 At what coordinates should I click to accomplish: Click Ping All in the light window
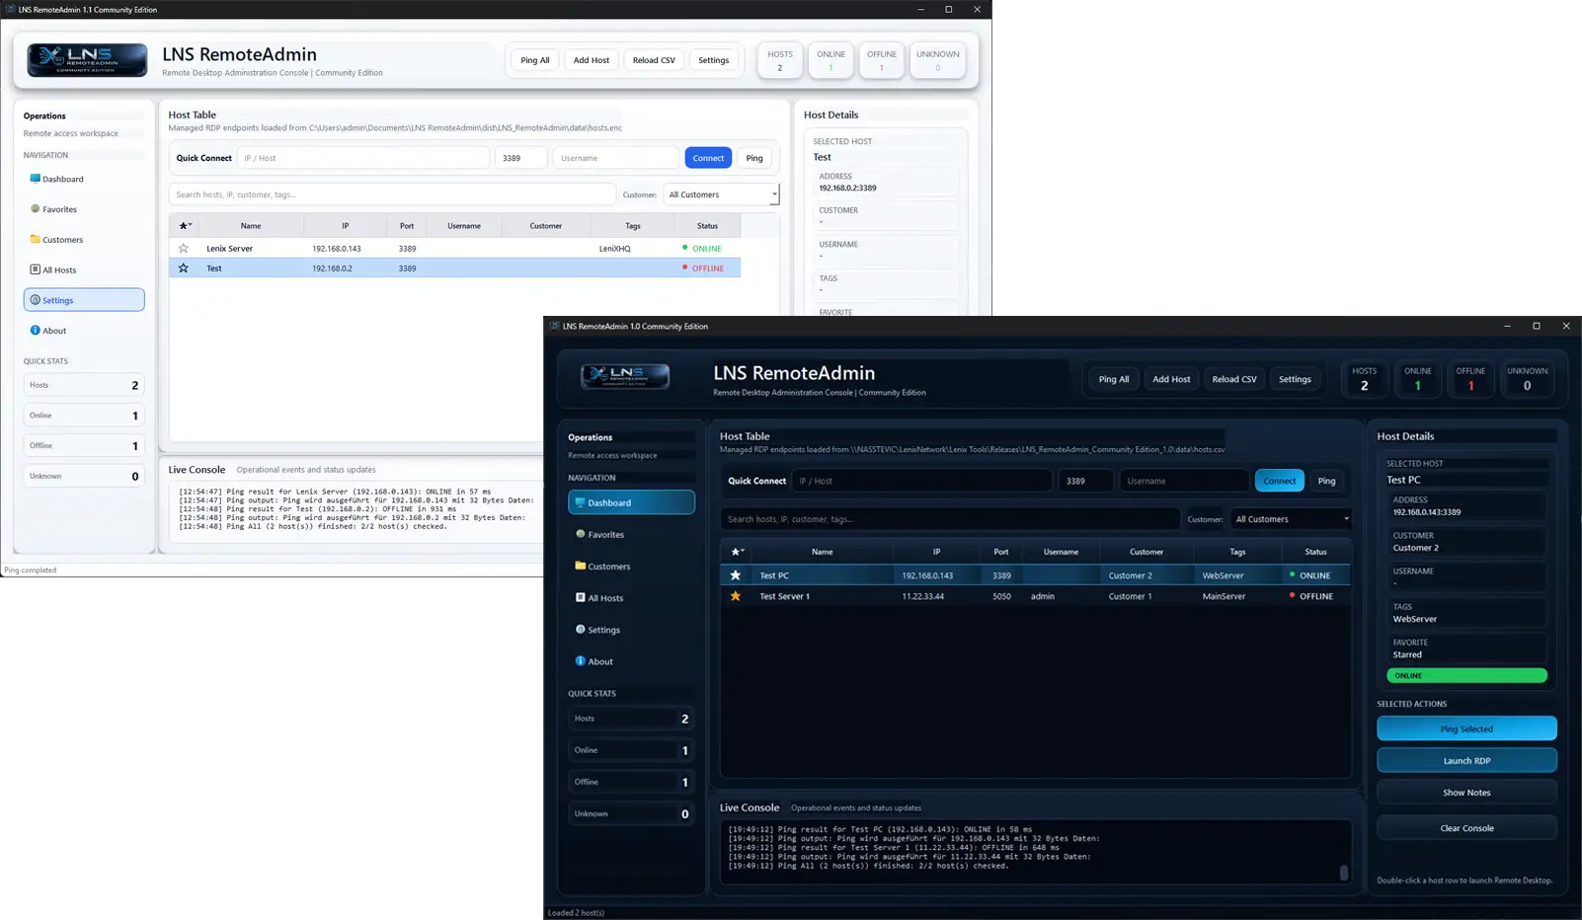pos(535,60)
